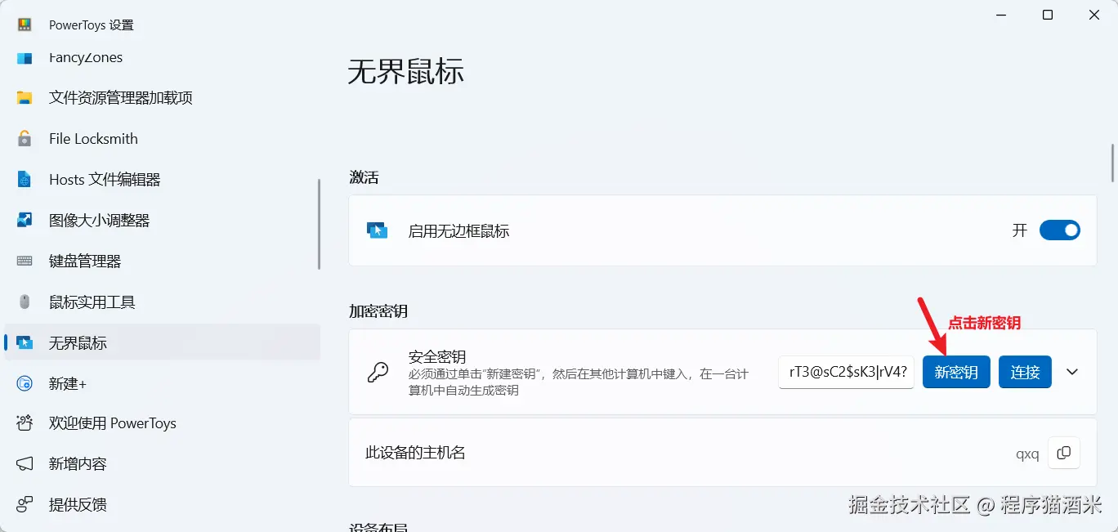Go to File Locksmith page
Image resolution: width=1118 pixels, height=532 pixels.
(x=162, y=139)
